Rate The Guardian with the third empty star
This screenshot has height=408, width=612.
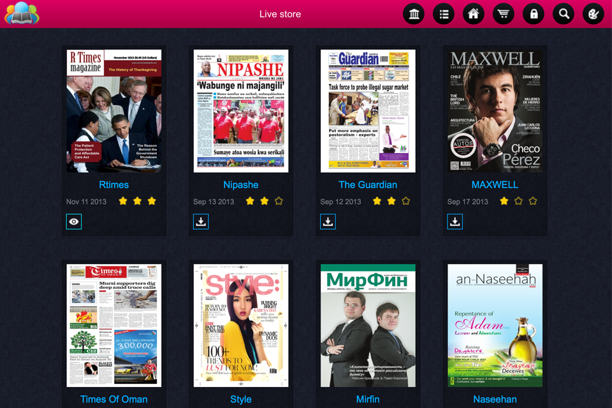coord(406,201)
